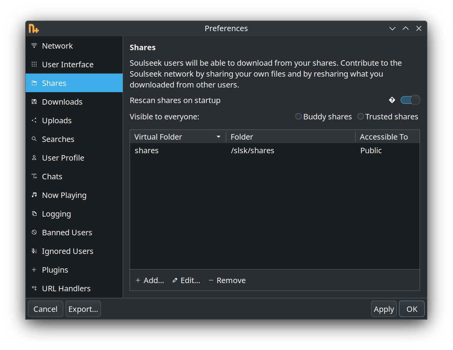The image size is (453, 350).
Task: Click Add... to add a shared folder
Action: tap(150, 280)
